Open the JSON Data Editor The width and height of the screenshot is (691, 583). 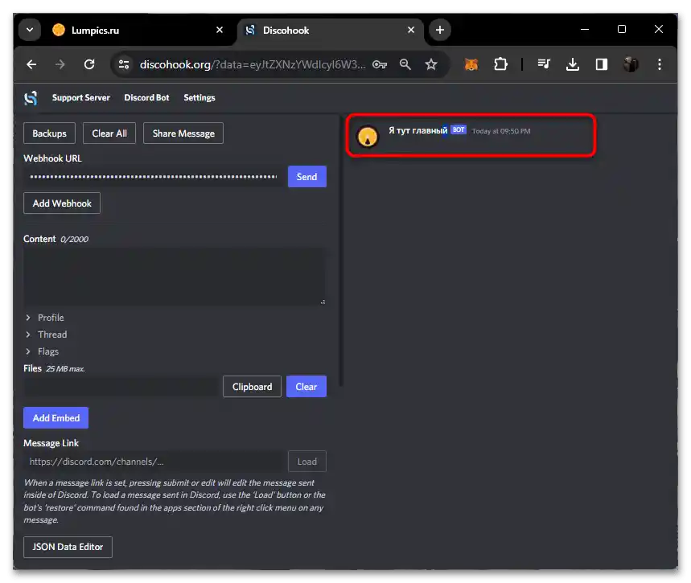(68, 547)
